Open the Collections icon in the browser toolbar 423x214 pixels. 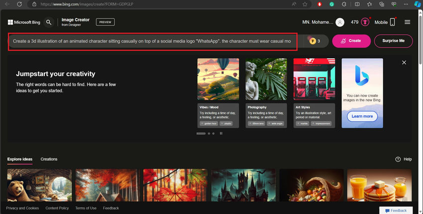[382, 4]
